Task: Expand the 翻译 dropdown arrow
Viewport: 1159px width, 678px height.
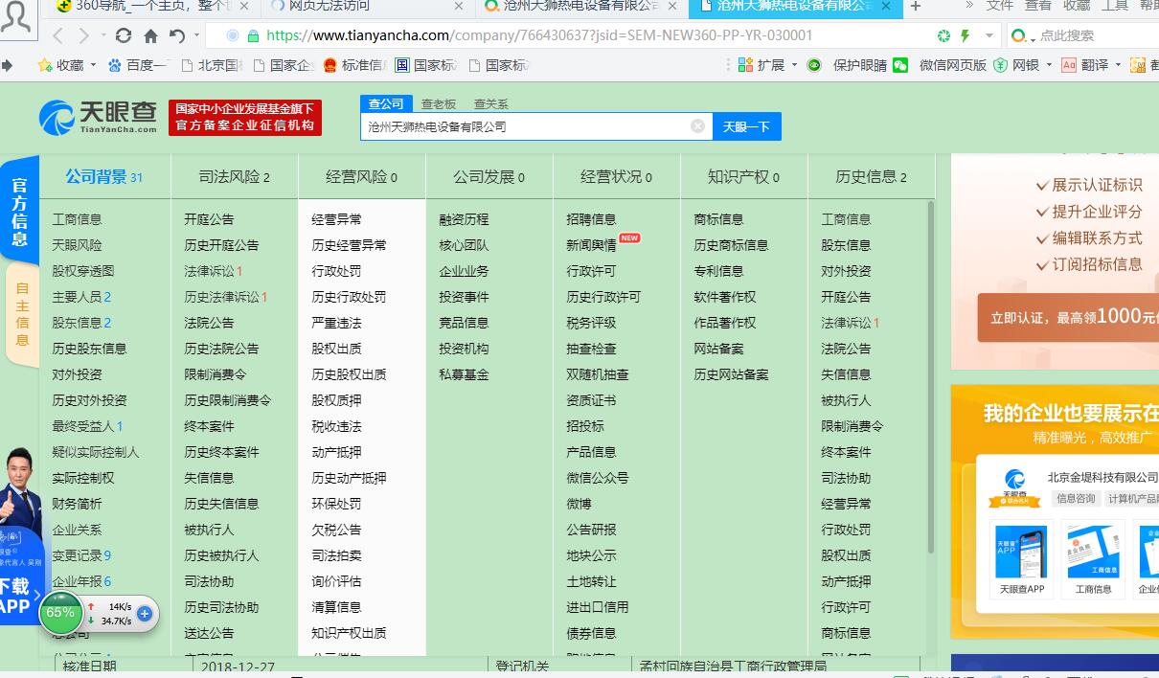Action: coord(1117,65)
